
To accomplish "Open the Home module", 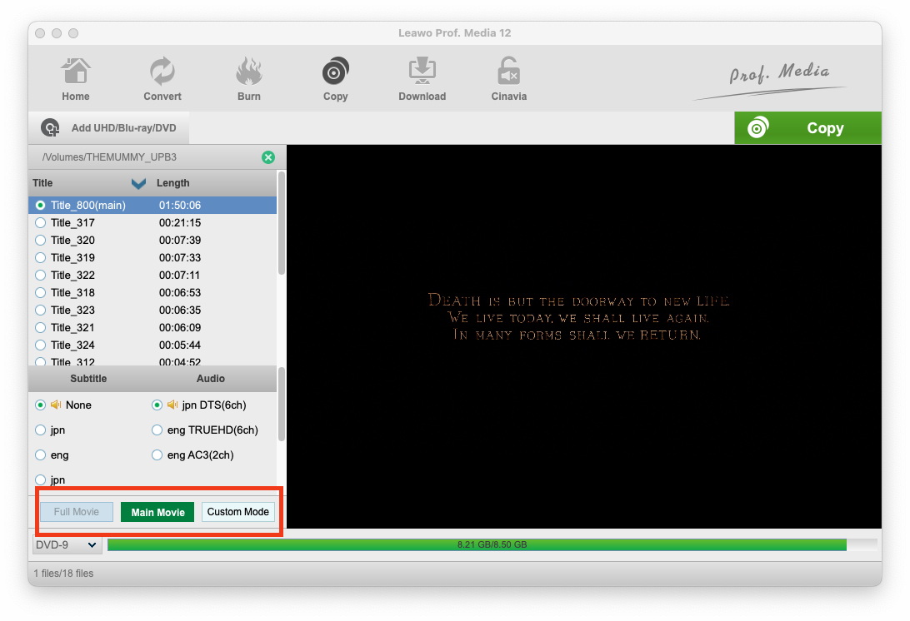I will point(76,79).
